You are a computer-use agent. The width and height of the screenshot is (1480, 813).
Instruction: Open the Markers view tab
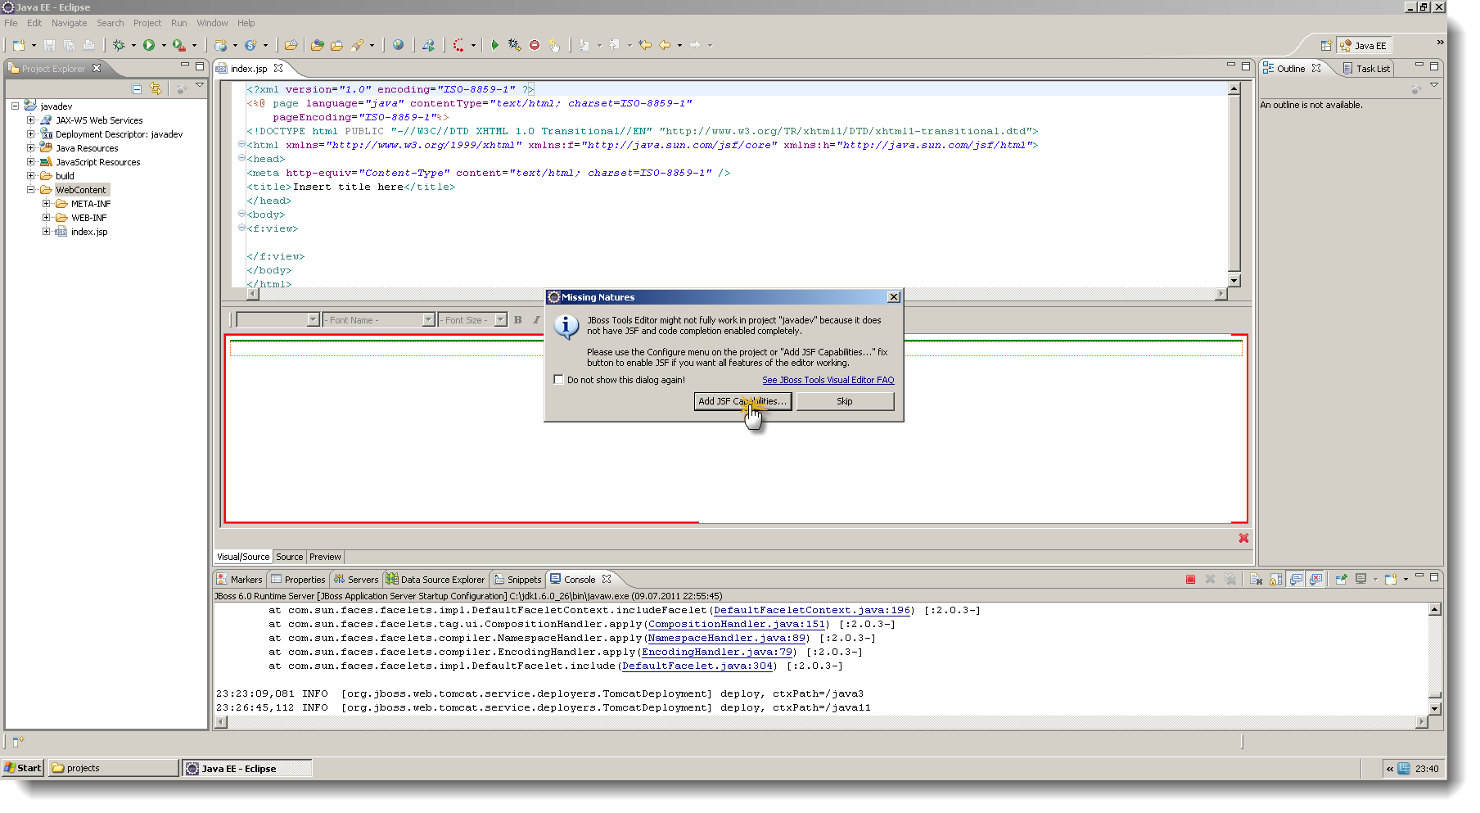pyautogui.click(x=239, y=580)
